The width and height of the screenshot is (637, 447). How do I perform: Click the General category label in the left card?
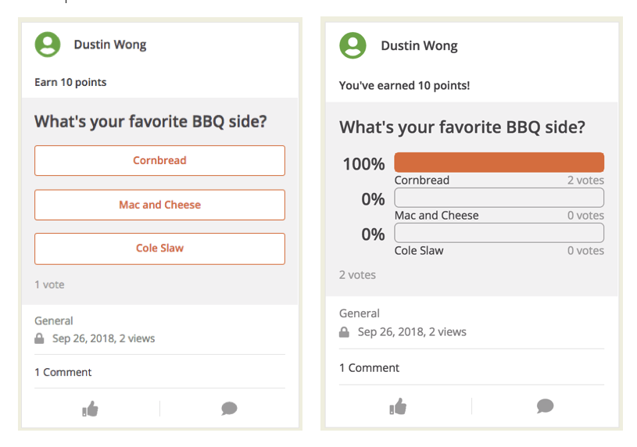coord(54,321)
